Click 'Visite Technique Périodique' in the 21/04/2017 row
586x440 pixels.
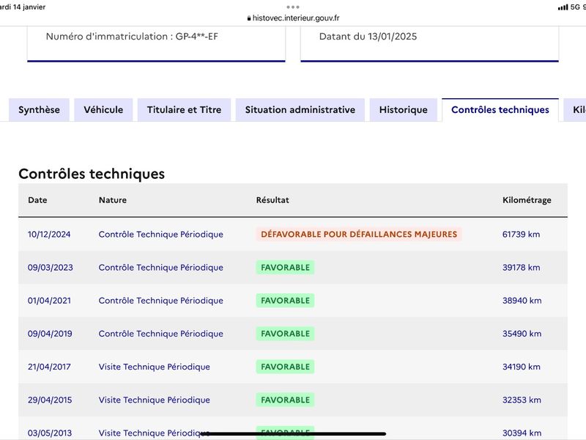point(155,367)
